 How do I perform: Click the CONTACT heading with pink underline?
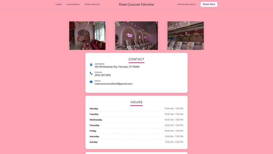[136, 59]
